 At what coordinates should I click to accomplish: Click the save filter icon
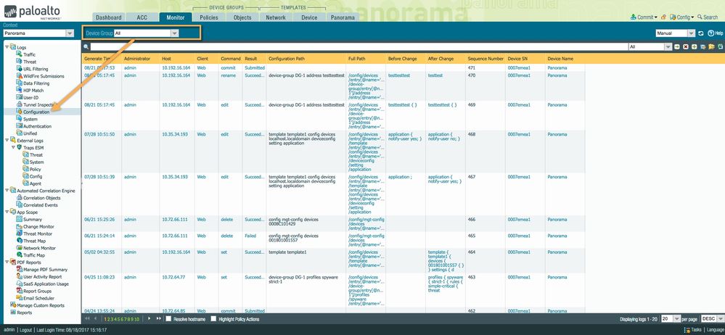[703, 46]
